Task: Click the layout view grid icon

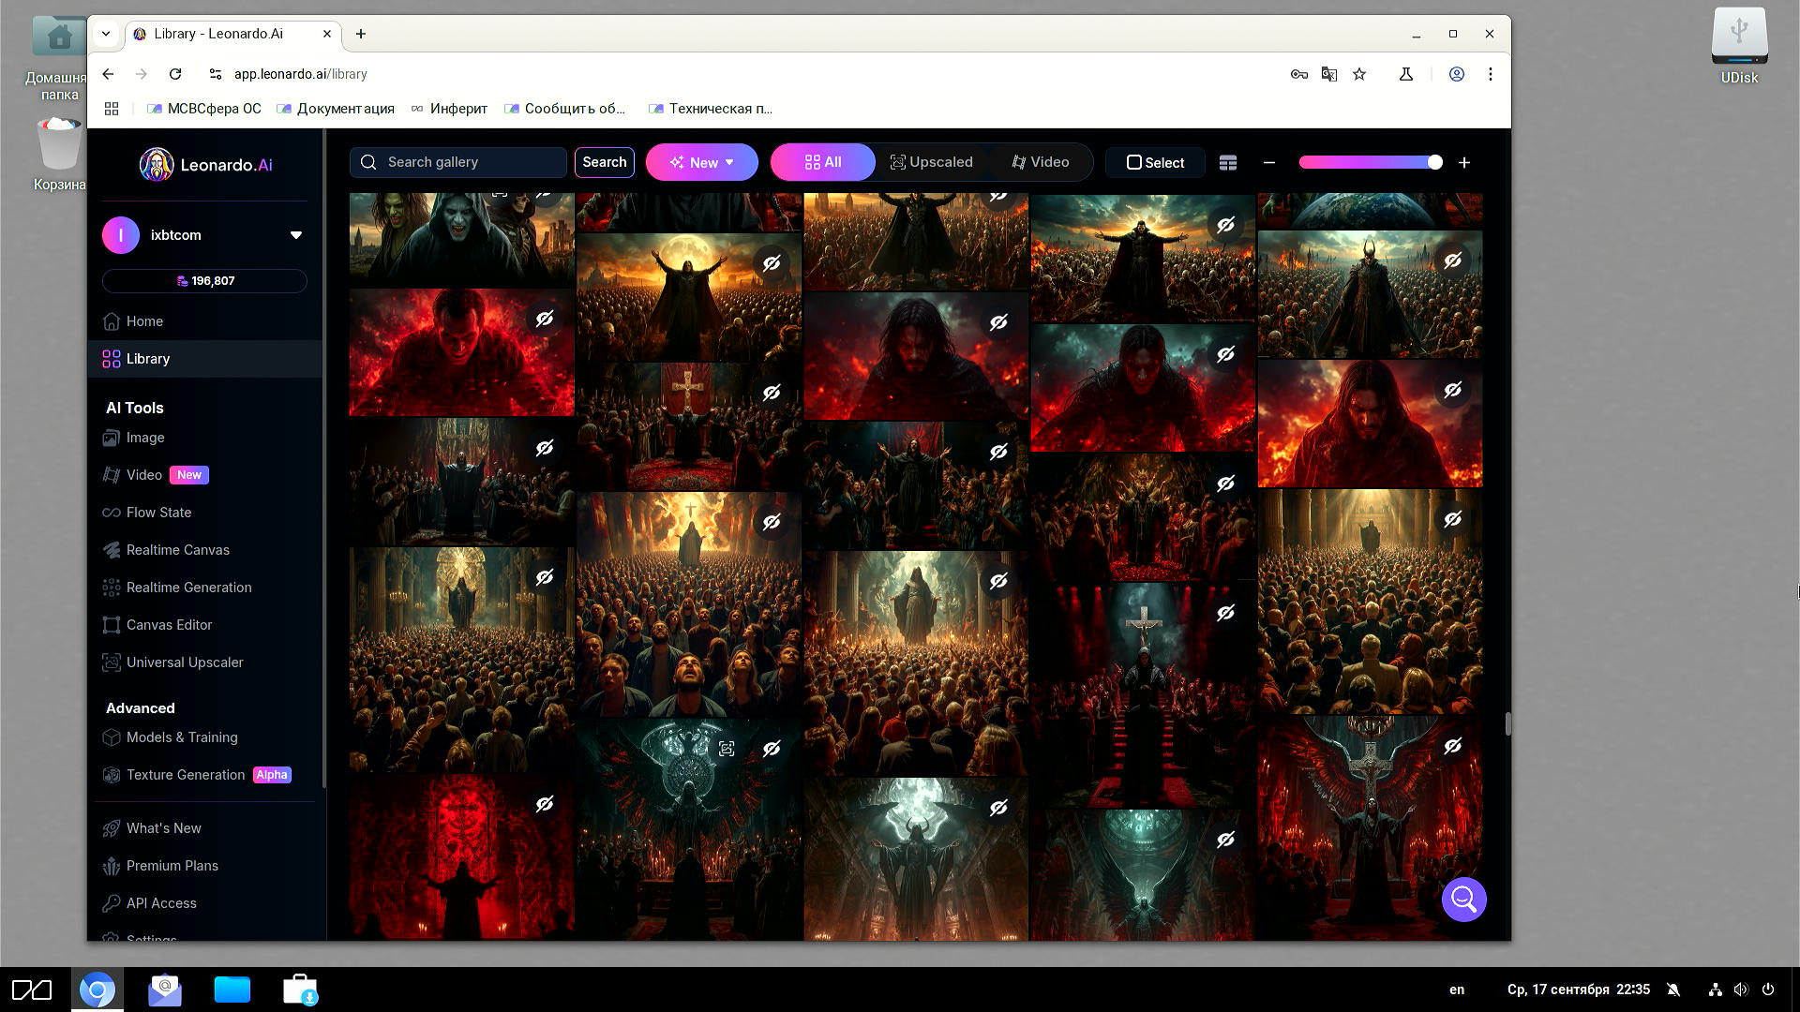Action: pos(1228,163)
